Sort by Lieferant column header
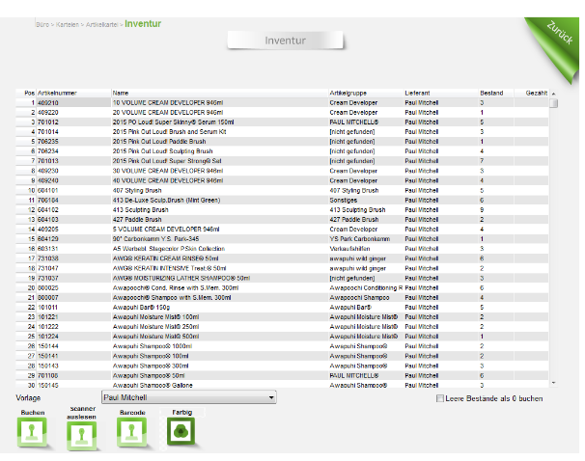Screen dimensions: 585x461 click(441, 93)
